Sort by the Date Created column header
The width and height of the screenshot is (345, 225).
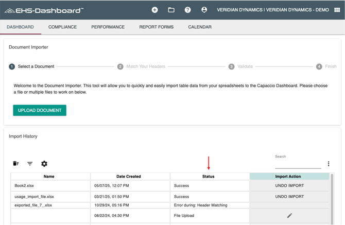tap(129, 177)
